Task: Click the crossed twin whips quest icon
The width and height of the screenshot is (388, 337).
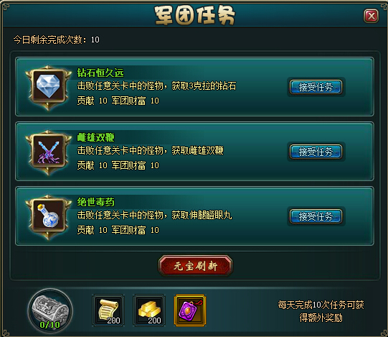Action: click(x=48, y=152)
